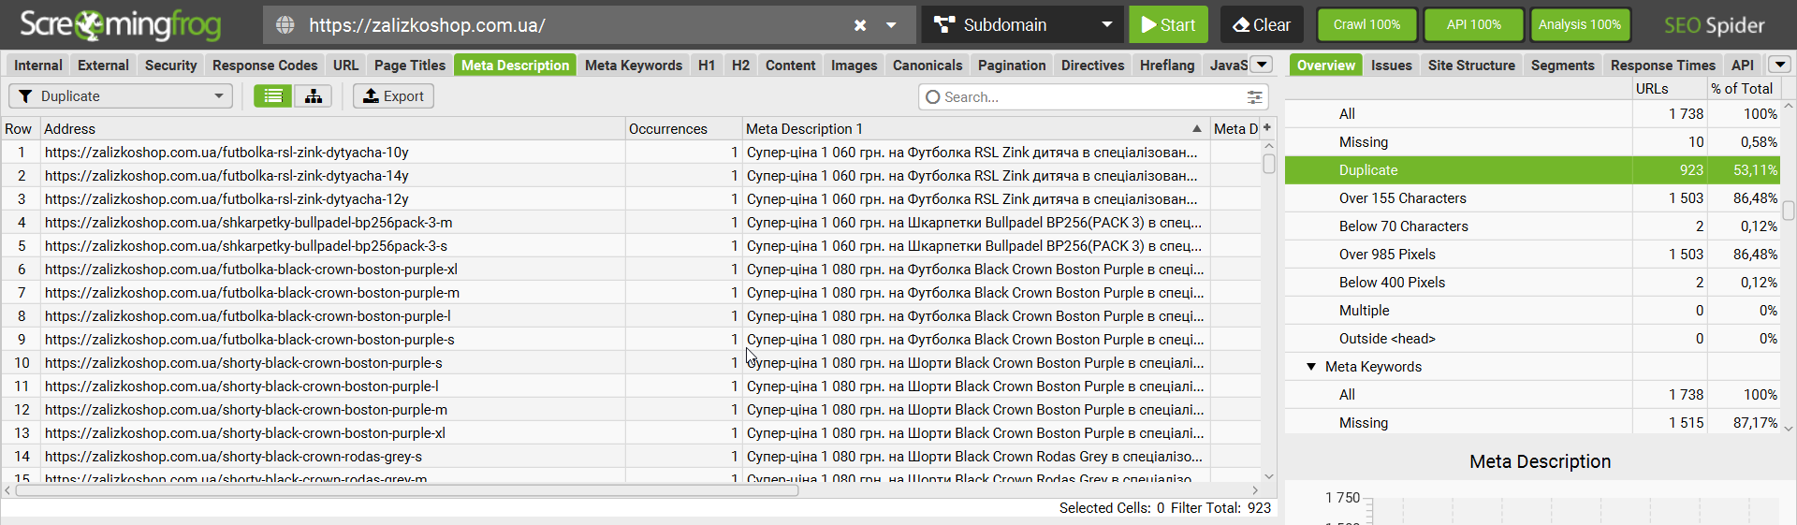Select Below 70 Characters filter

click(x=1532, y=226)
